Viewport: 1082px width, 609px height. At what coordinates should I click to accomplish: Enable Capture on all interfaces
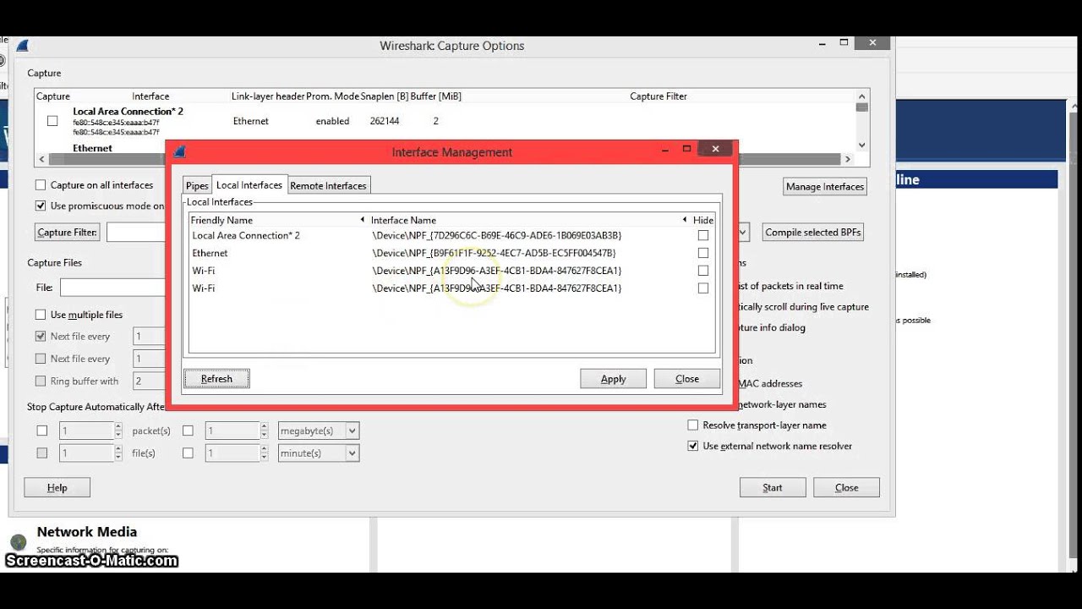click(41, 185)
